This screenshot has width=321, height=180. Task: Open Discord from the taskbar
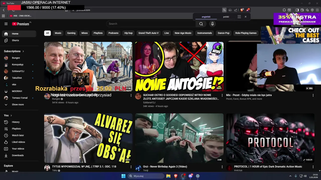tap(190, 176)
